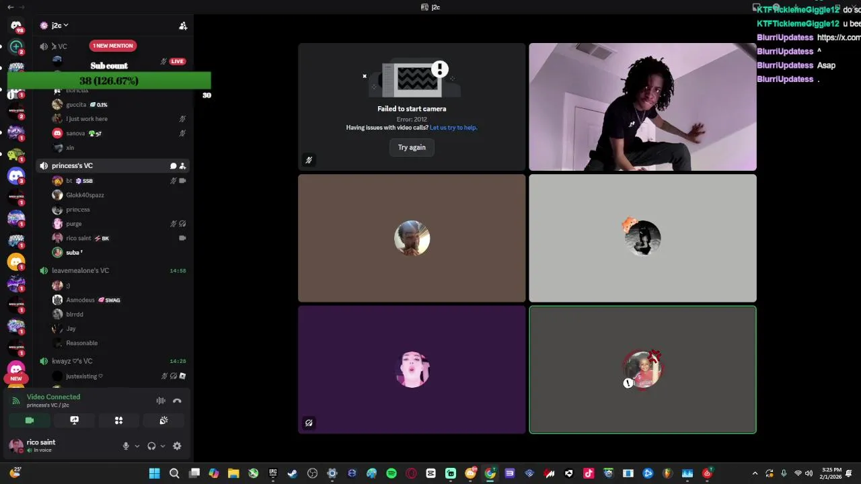This screenshot has height=484, width=861.
Task: Open Spotify from the taskbar
Action: point(391,473)
